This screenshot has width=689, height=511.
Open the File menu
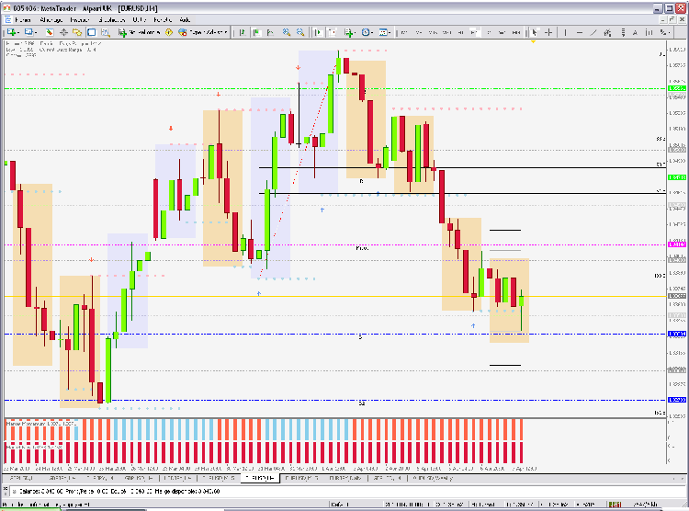(x=23, y=20)
